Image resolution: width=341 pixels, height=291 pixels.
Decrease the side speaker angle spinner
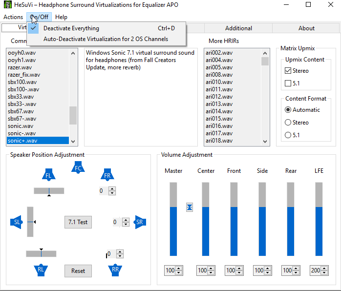(126, 224)
